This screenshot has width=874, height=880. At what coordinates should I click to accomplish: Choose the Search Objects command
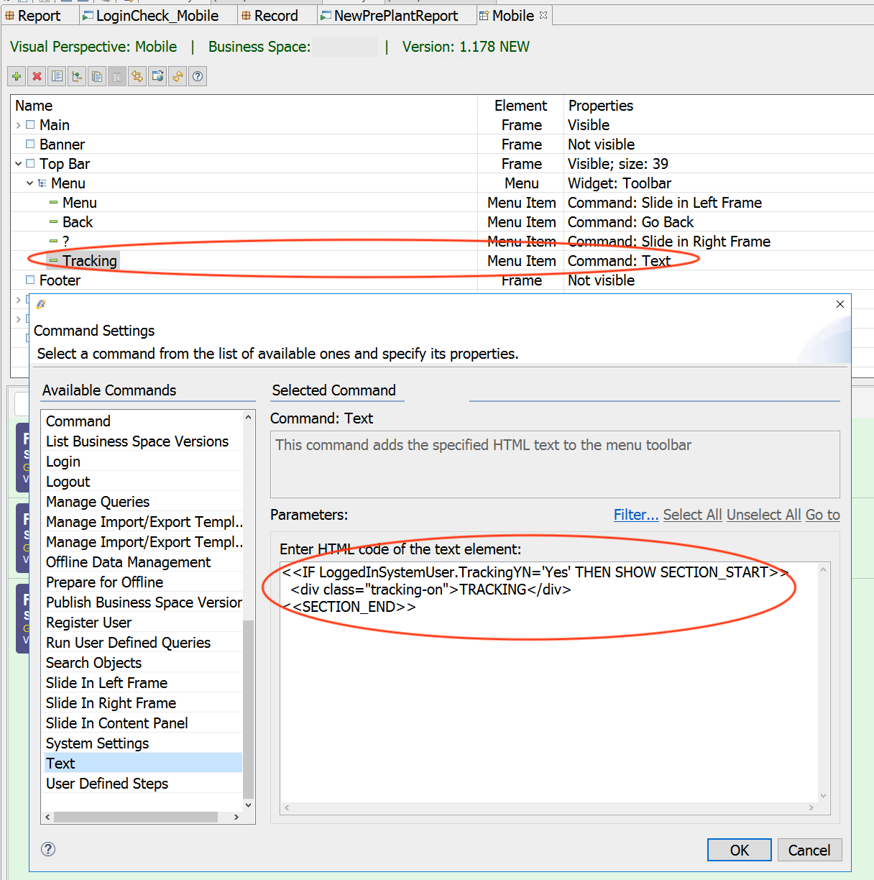pyautogui.click(x=142, y=663)
